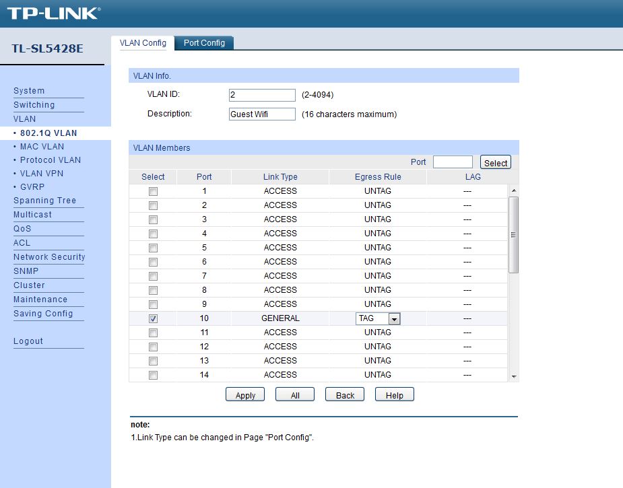Click the LAG column header
The height and width of the screenshot is (488, 623).
(473, 177)
